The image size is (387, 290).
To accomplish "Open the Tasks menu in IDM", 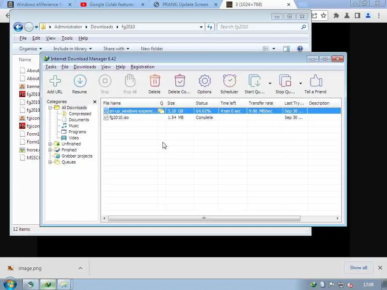I will (x=51, y=67).
